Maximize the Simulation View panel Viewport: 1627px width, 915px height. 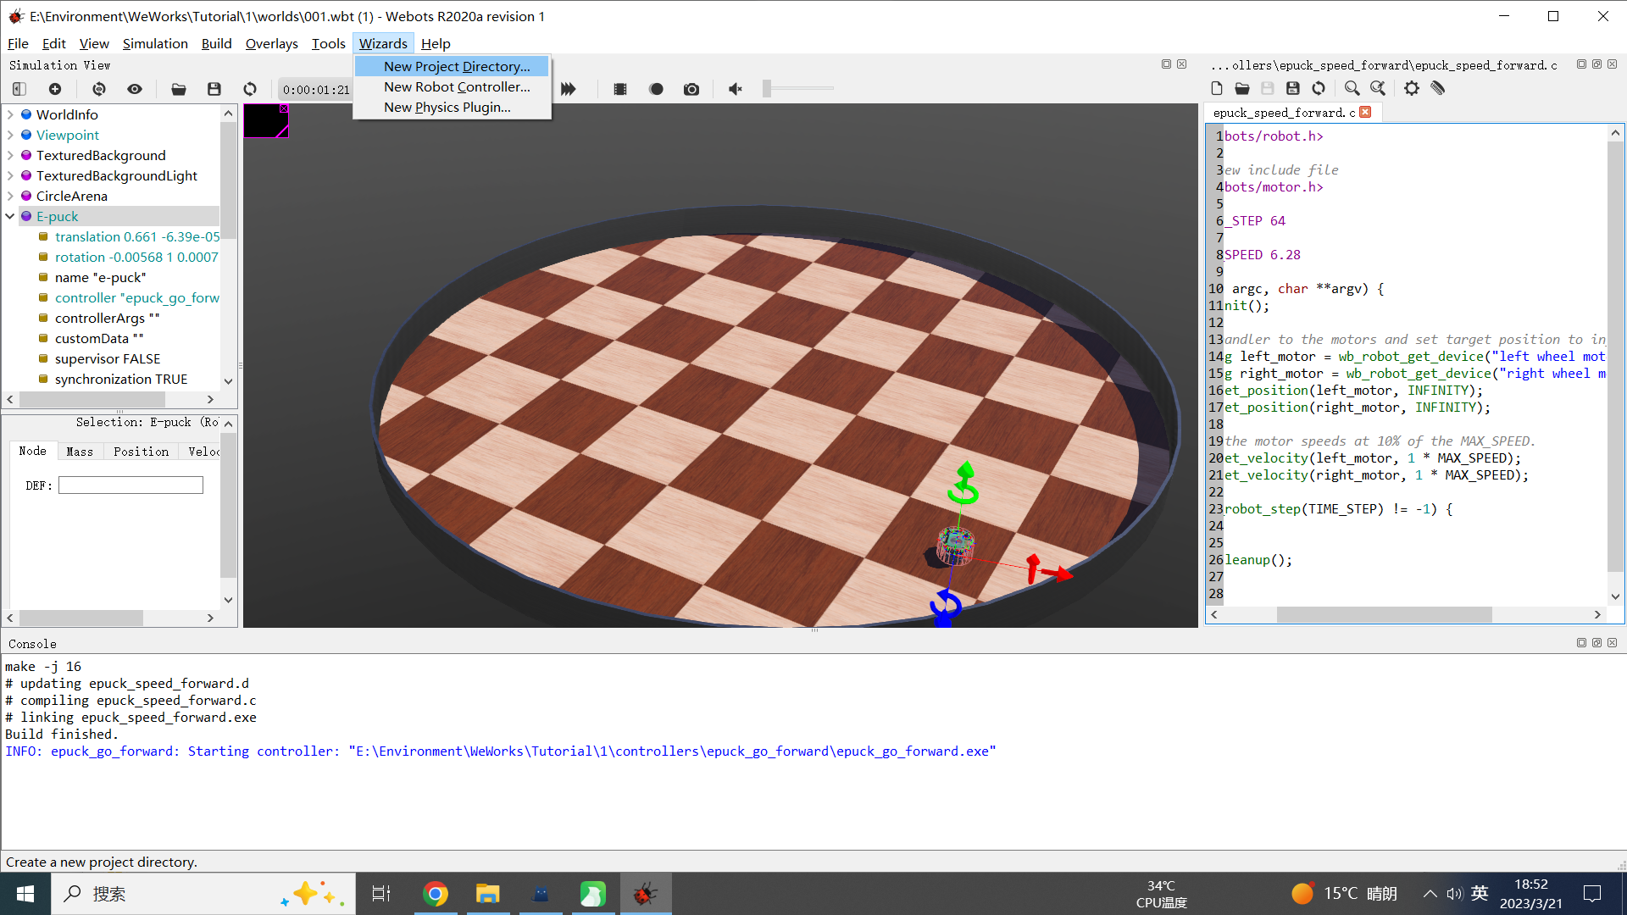point(1166,64)
